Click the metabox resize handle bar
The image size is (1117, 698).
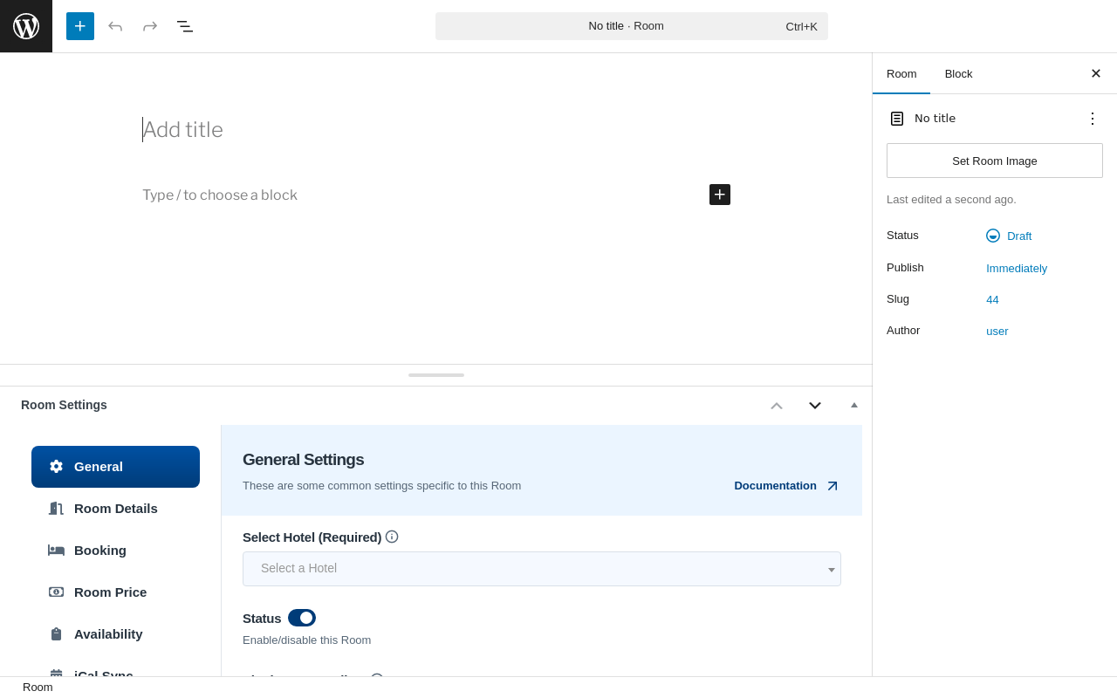436,375
